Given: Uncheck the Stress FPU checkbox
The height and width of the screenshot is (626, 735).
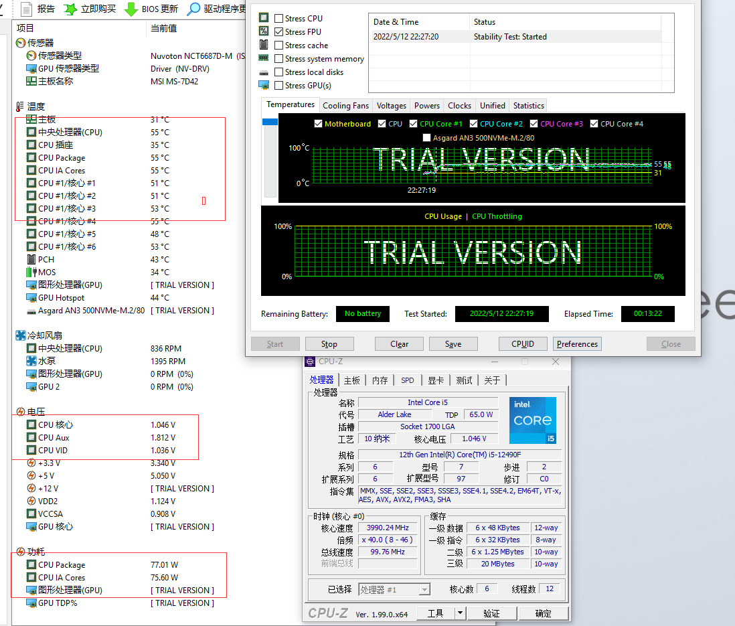Looking at the screenshot, I should (279, 32).
